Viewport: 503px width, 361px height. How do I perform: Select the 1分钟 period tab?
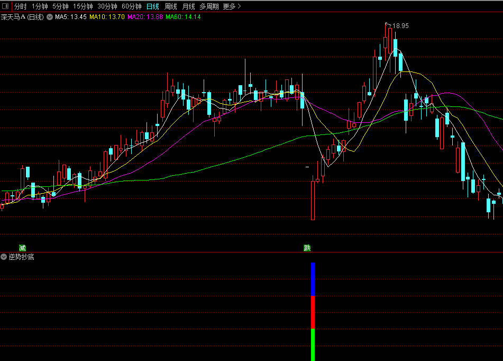tap(40, 6)
